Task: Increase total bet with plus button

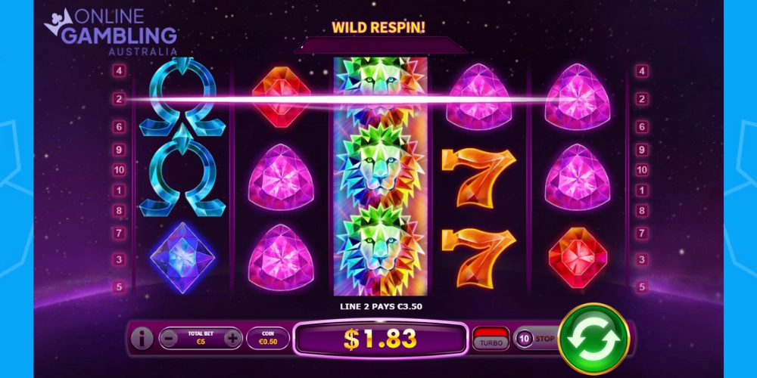Action: pos(232,339)
